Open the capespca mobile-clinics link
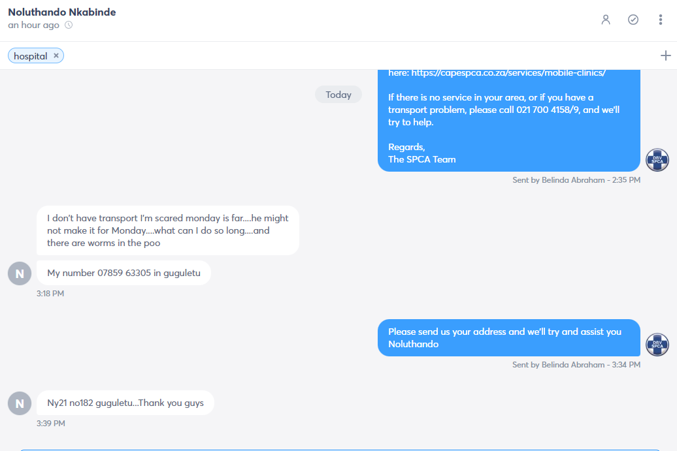 508,72
